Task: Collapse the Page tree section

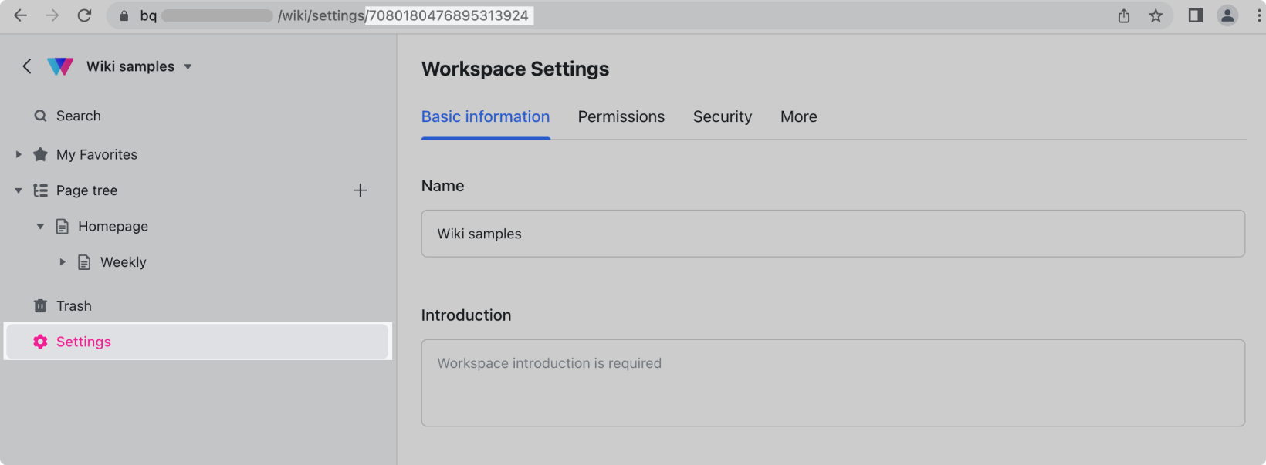Action: coord(19,190)
